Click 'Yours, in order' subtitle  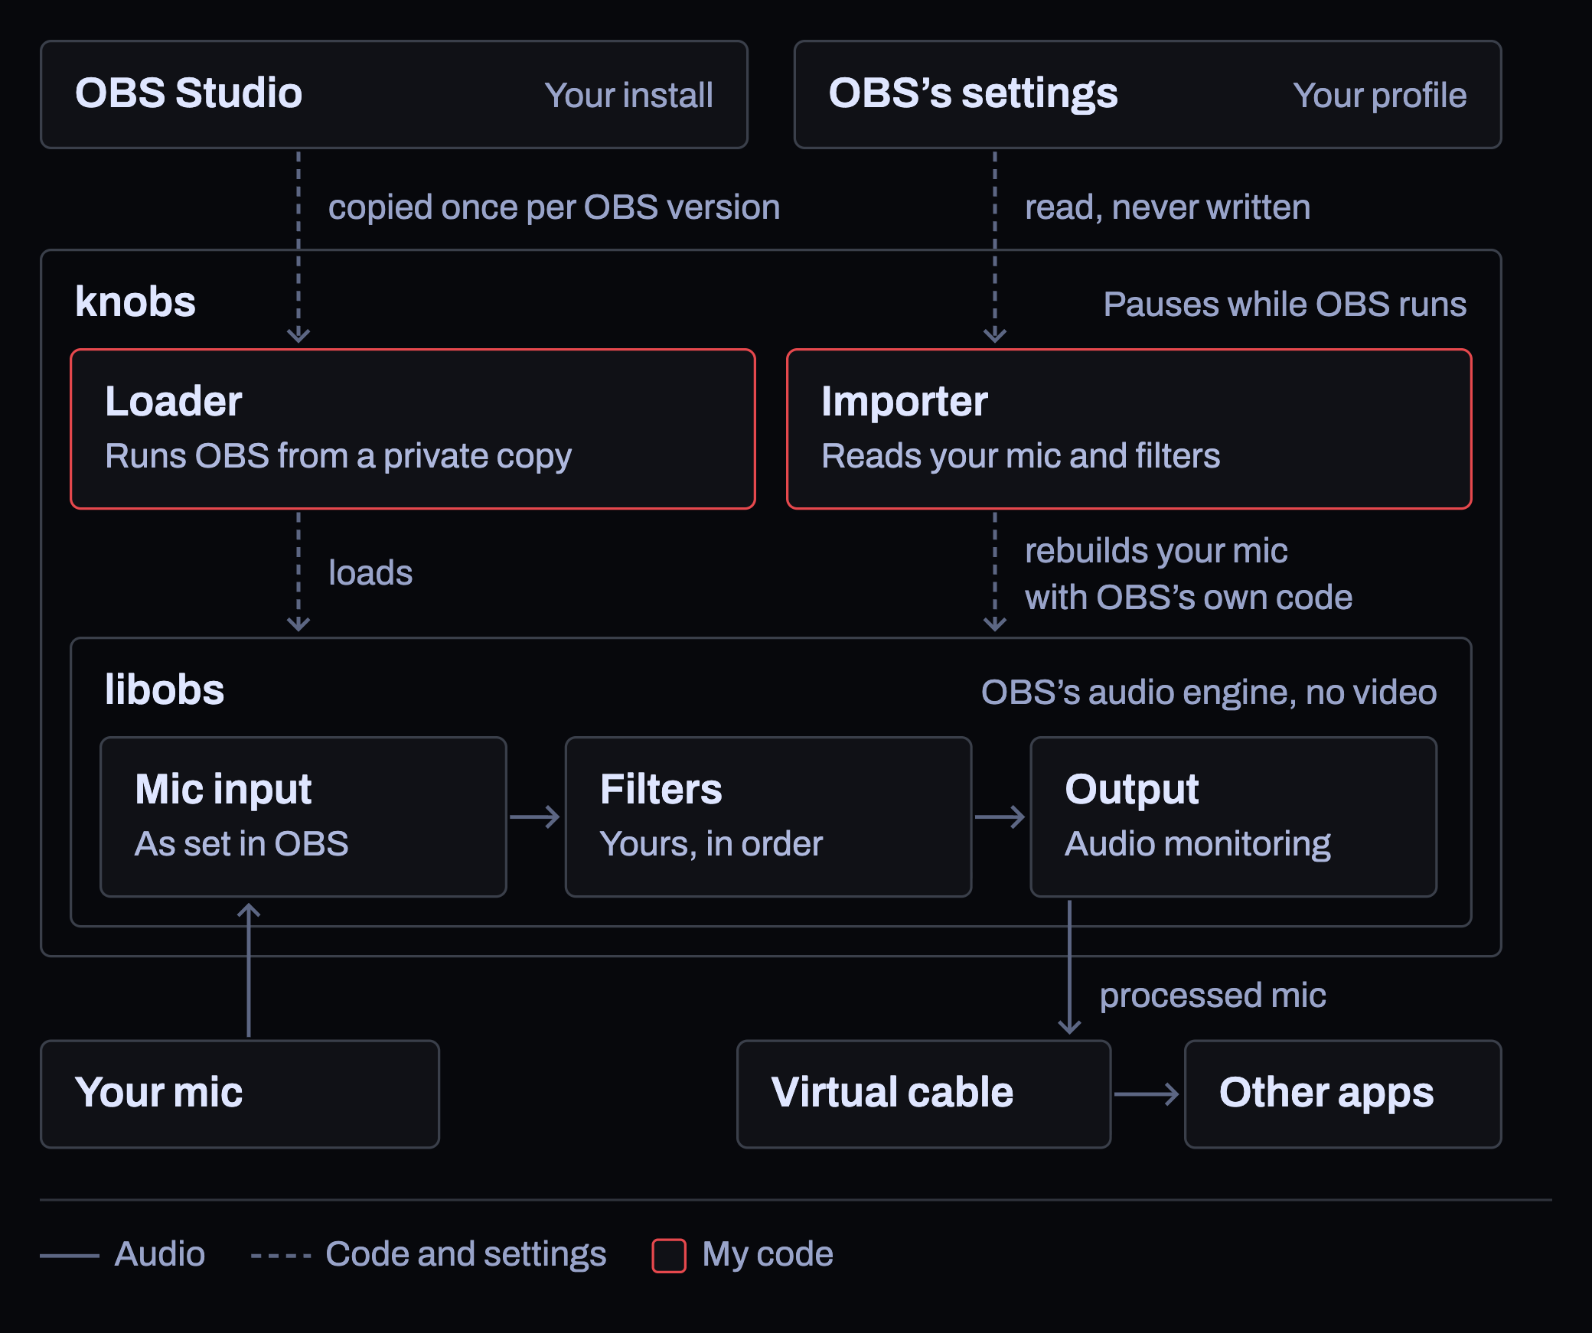click(711, 844)
